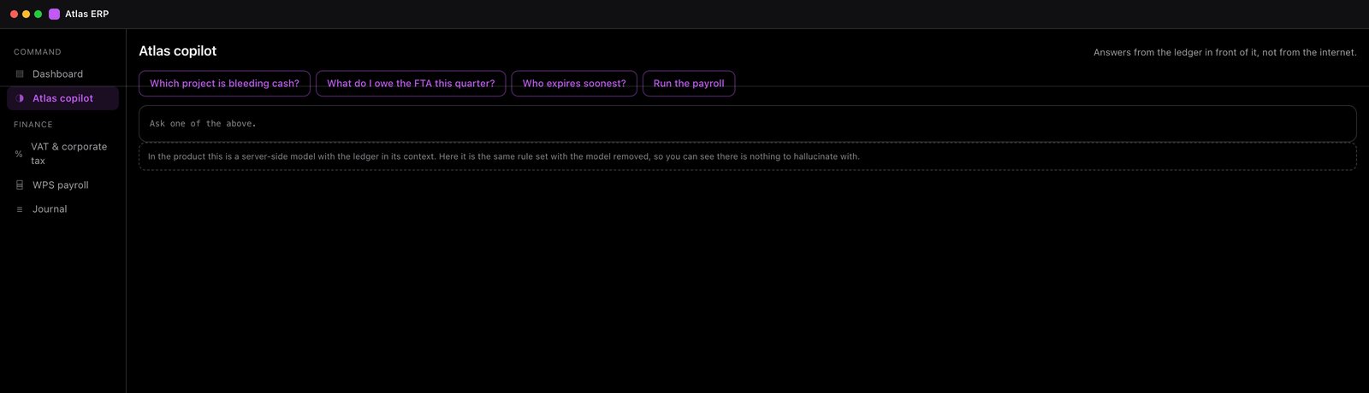Image resolution: width=1369 pixels, height=393 pixels.
Task: Click the "Answers from the ledger" tagline text
Action: [1224, 53]
